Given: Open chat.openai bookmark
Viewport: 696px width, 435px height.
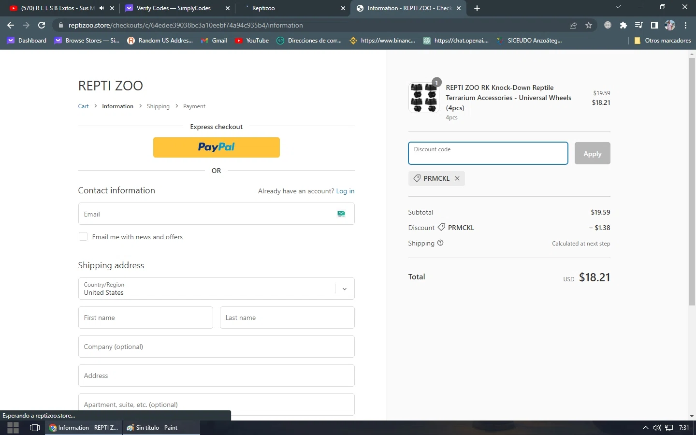Looking at the screenshot, I should pos(456,41).
